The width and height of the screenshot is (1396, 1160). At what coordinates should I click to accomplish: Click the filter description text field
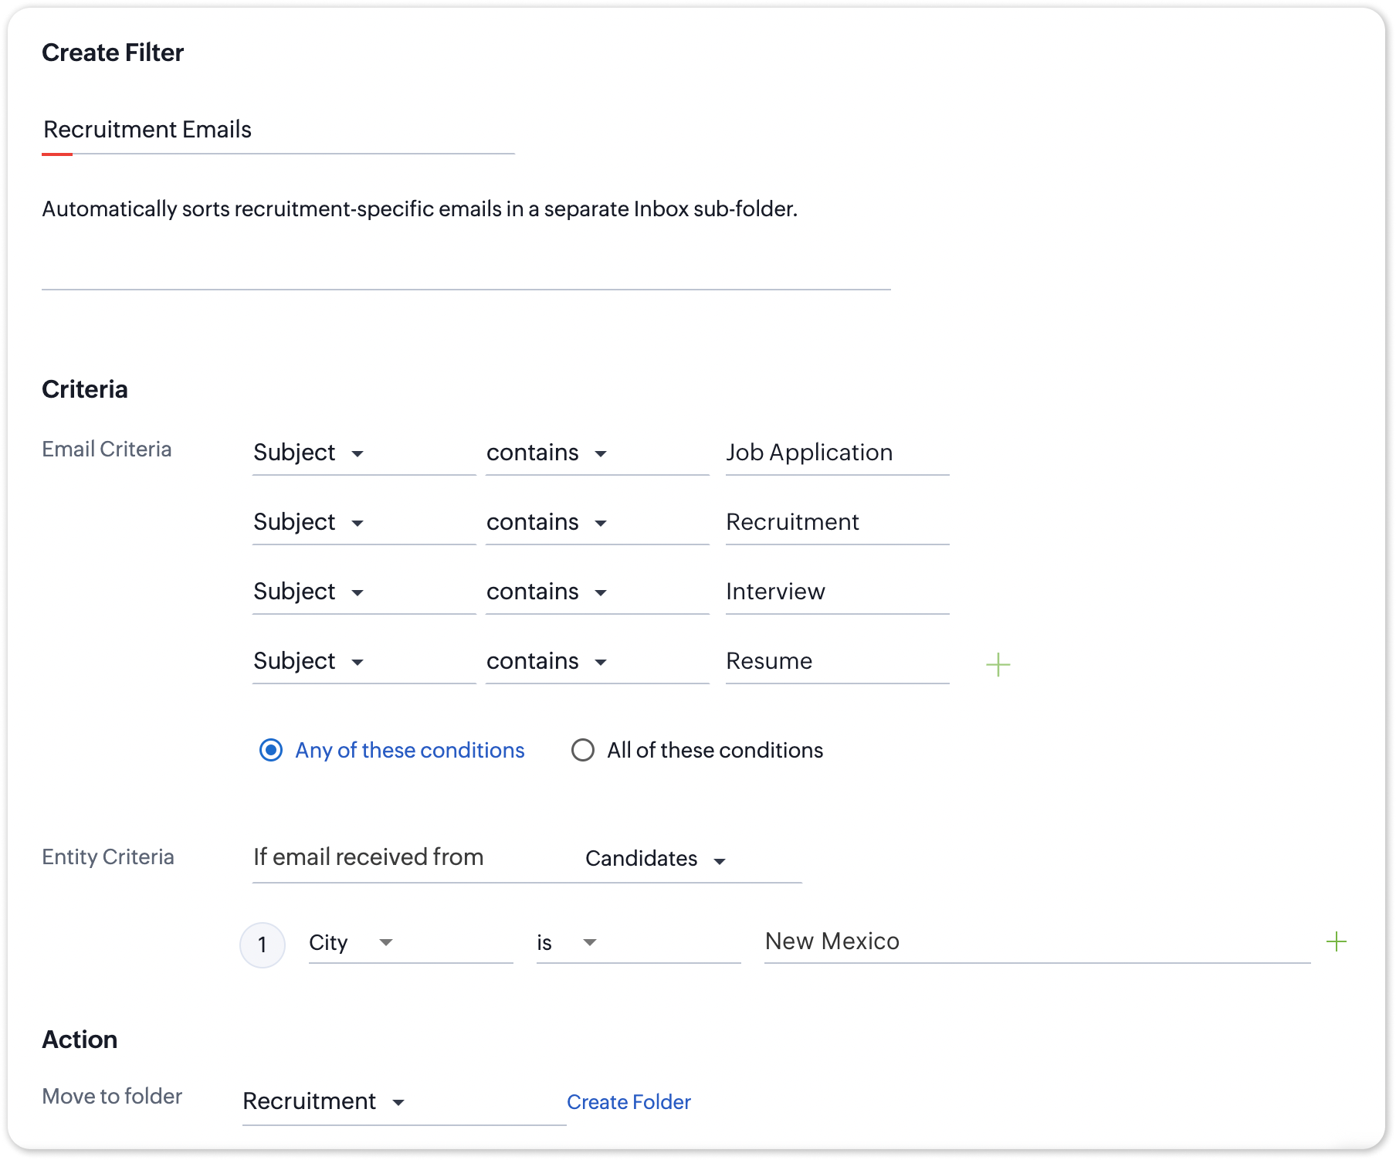[x=466, y=209]
